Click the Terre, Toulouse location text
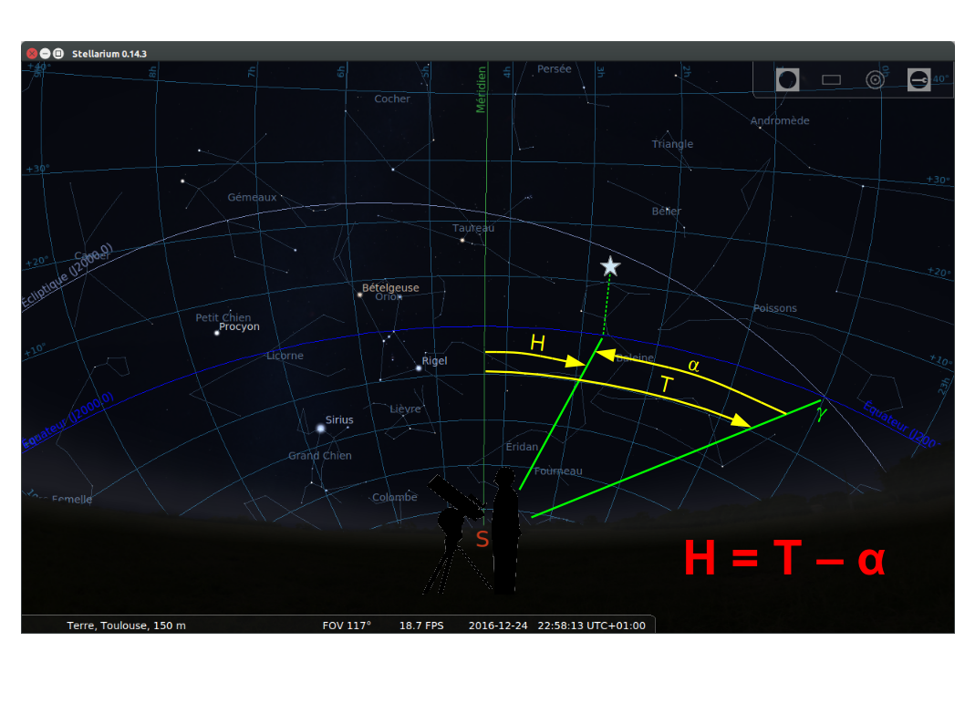 [x=126, y=626]
